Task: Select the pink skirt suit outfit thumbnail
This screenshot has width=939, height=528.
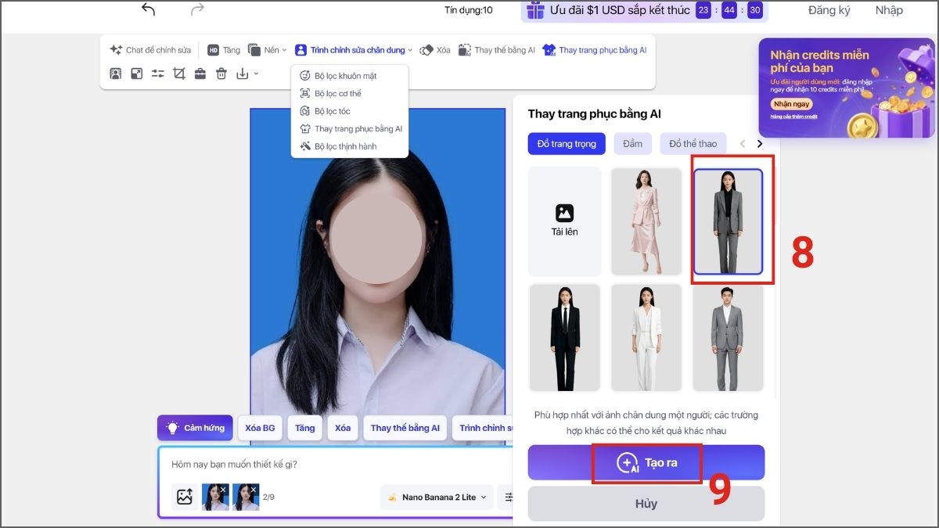Action: (646, 221)
